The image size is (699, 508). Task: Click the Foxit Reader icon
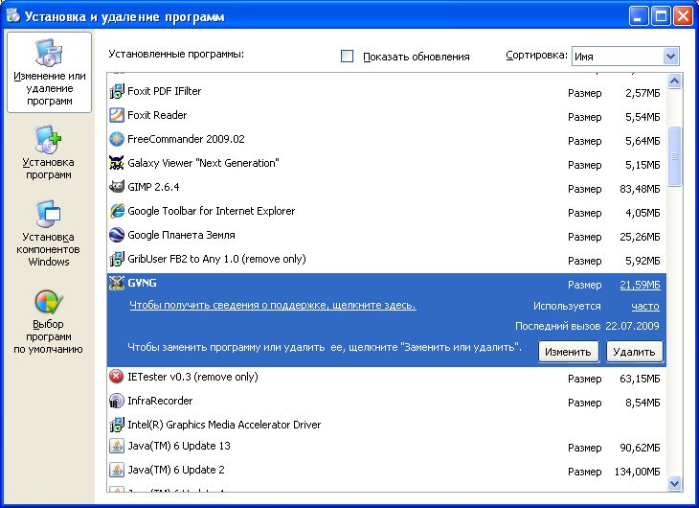(x=117, y=115)
